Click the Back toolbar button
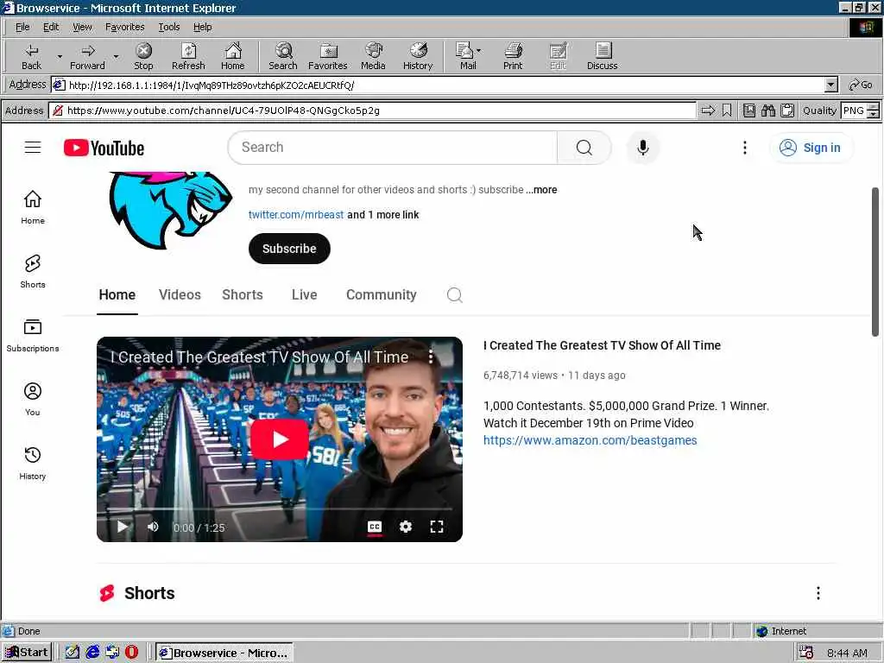 pos(32,56)
